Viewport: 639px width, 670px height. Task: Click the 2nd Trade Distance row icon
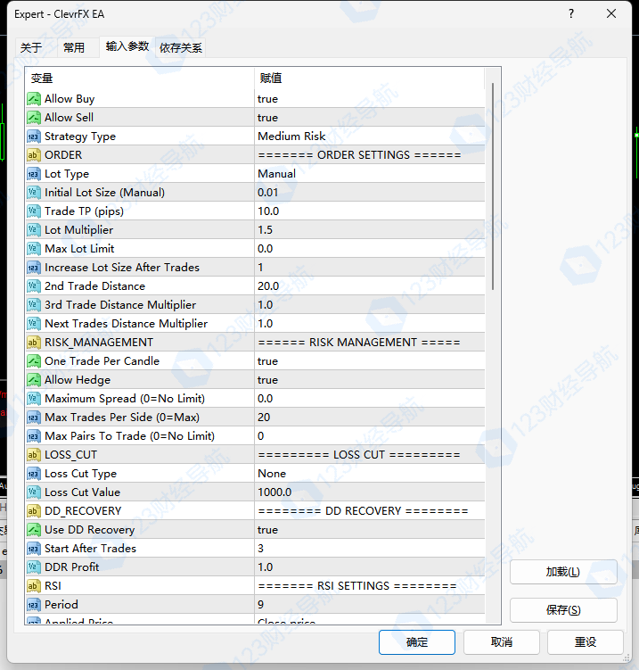pyautogui.click(x=34, y=286)
